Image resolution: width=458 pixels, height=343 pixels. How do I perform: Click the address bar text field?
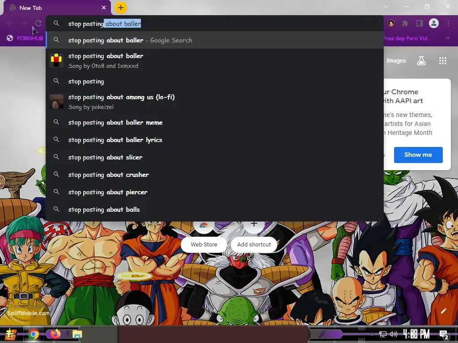[215, 24]
